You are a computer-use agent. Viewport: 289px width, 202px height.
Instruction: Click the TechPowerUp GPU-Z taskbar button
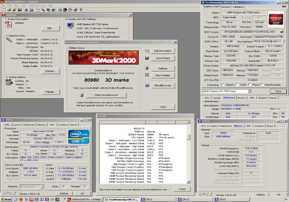click(121, 199)
